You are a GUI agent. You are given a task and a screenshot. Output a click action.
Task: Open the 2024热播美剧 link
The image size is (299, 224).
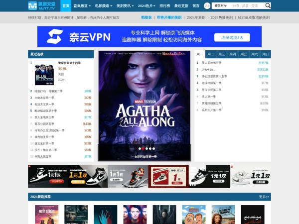point(222,17)
